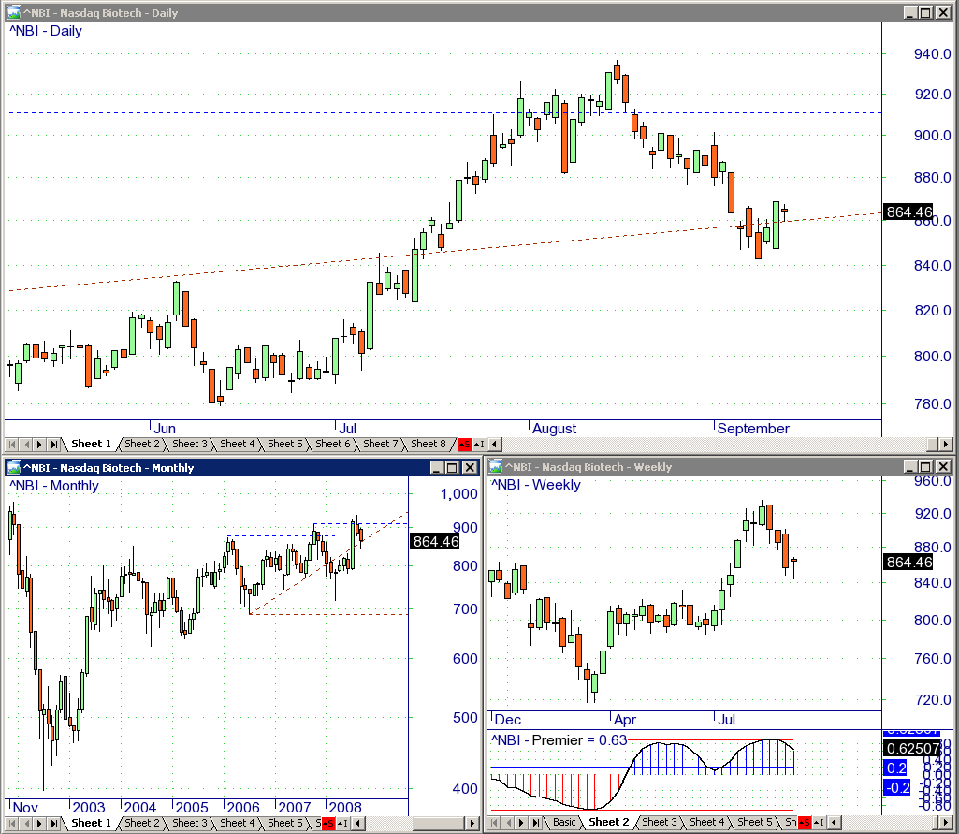Go to previous sheet in Daily window
This screenshot has height=834, width=959.
(x=25, y=445)
